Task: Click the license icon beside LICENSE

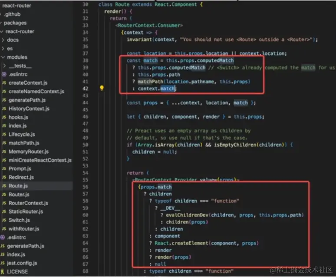Action: [2, 272]
